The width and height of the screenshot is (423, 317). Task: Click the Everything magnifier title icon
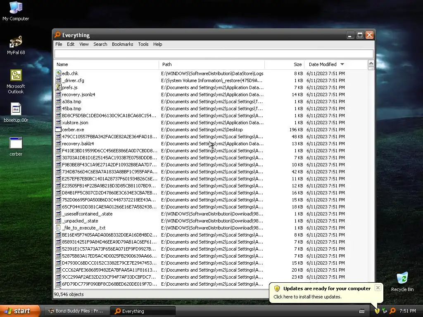57,35
